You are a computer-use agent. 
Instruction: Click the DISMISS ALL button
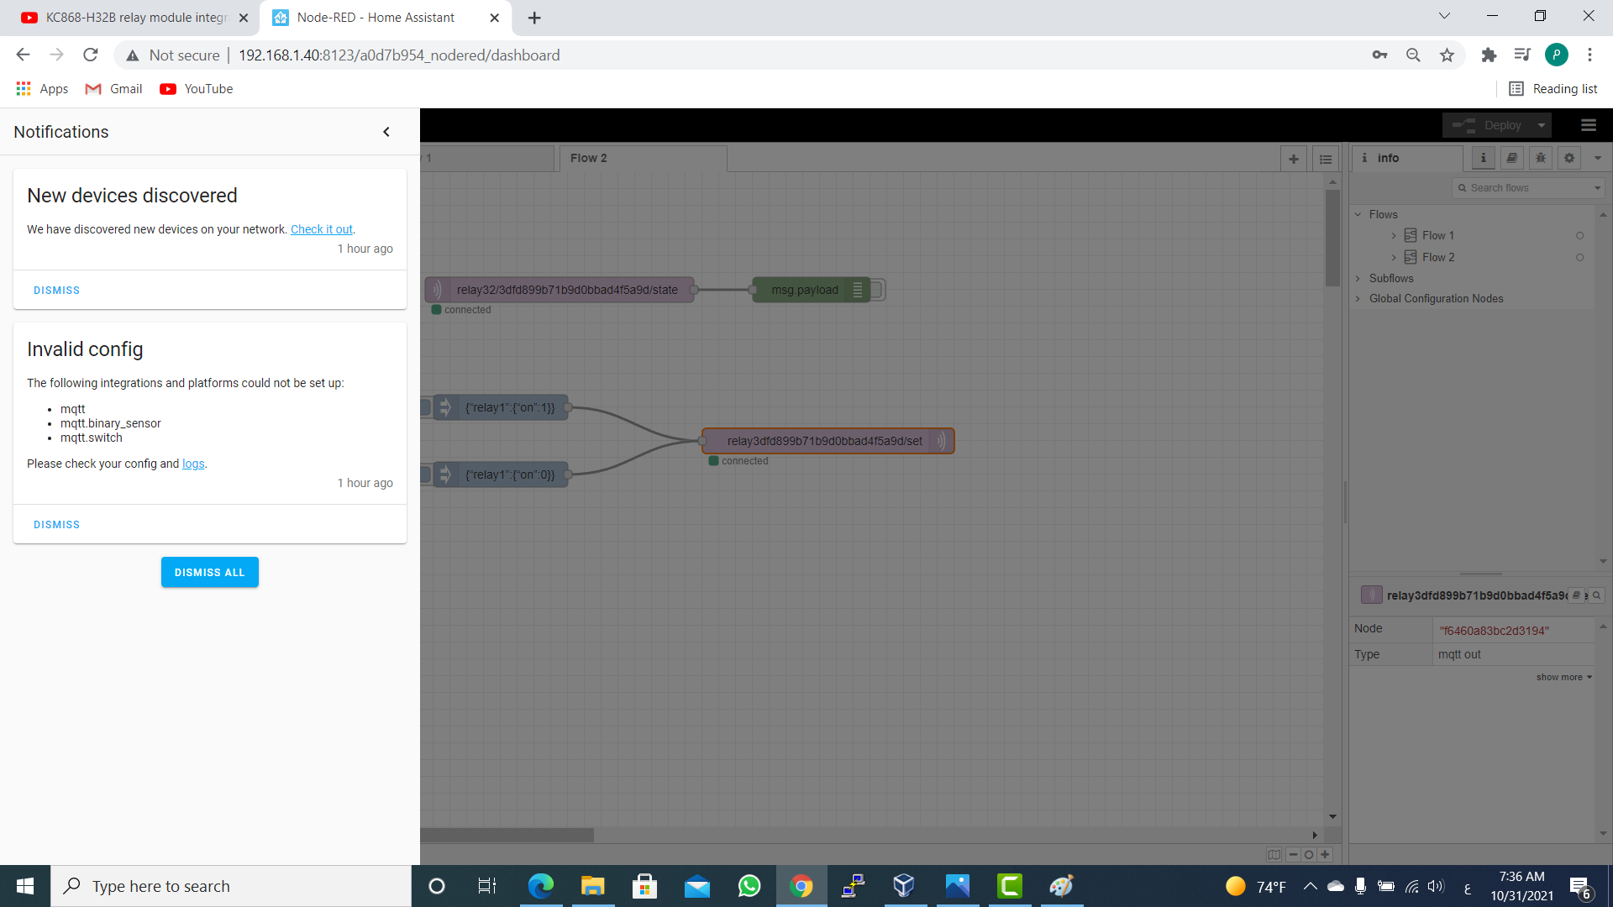point(209,572)
